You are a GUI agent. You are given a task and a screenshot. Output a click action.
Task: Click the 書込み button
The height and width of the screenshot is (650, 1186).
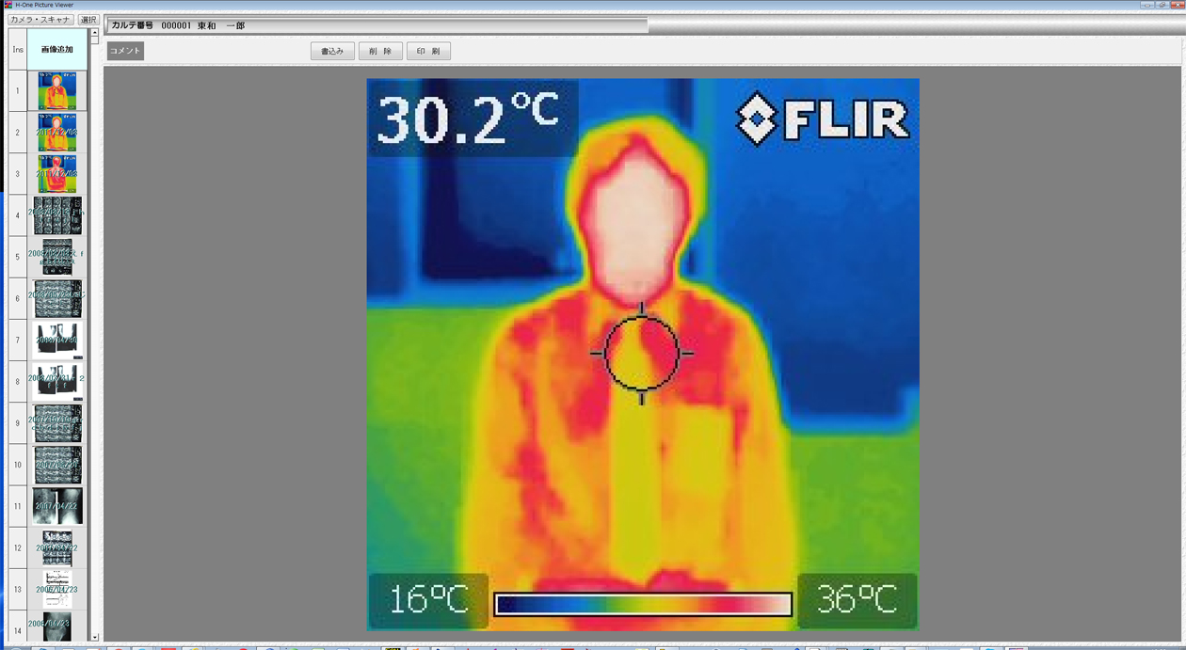click(332, 51)
